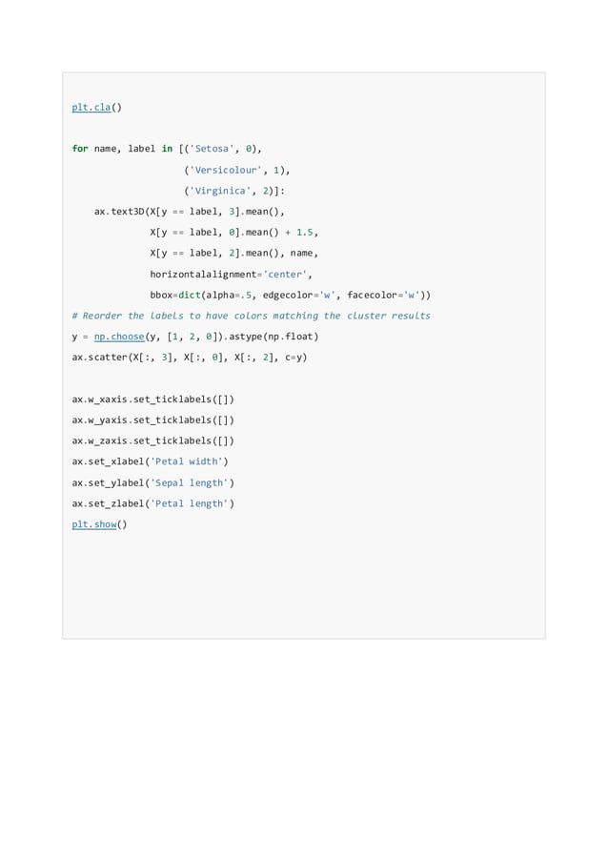This screenshot has width=608, height=860.
Task: Click the 'Versicolour' string
Action: 225,170
